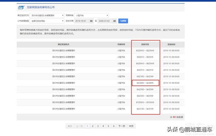Click the release time in the BAX100 row
Screen dimensions: 216x136
coord(171,109)
